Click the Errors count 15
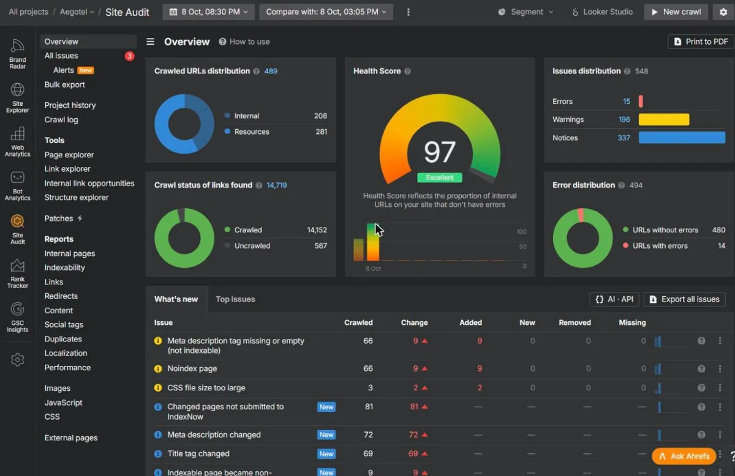The image size is (735, 476). tap(627, 102)
